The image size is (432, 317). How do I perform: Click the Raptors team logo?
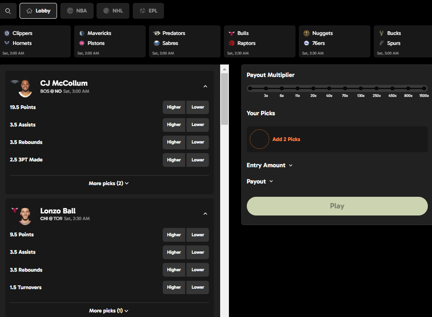pos(232,43)
